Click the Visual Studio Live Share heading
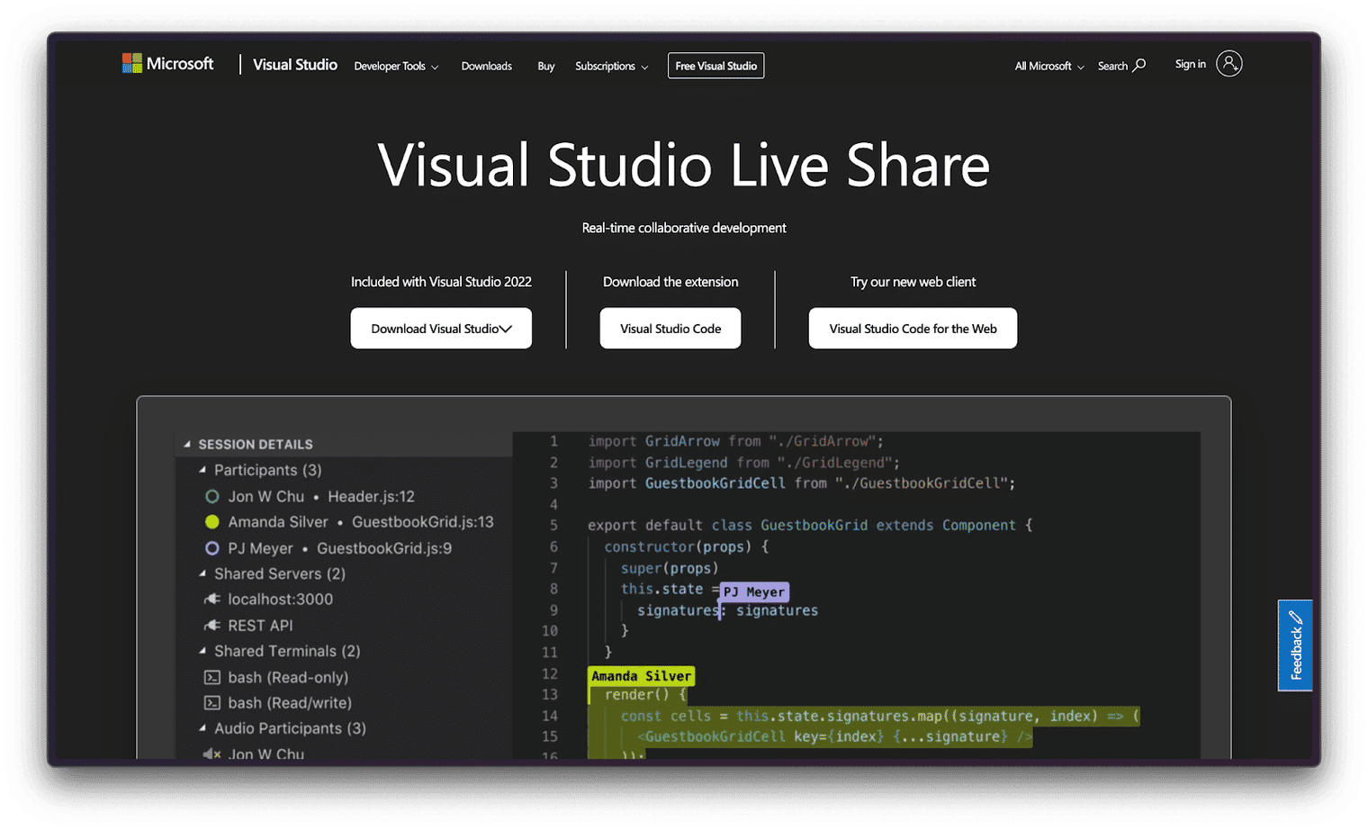Image resolution: width=1368 pixels, height=830 pixels. click(684, 166)
